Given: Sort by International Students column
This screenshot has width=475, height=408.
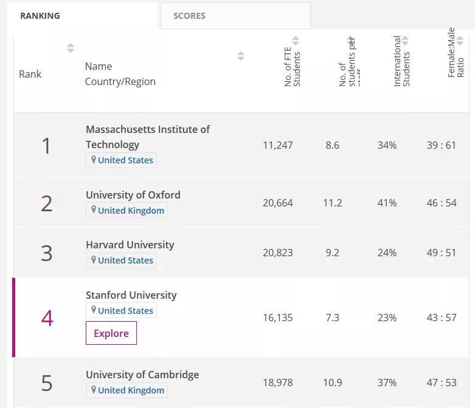Looking at the screenshot, I should (405, 41).
